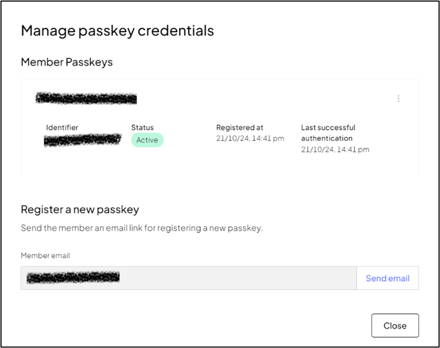Click the Identifier column label
Viewport: 440px width, 348px height.
(x=62, y=128)
